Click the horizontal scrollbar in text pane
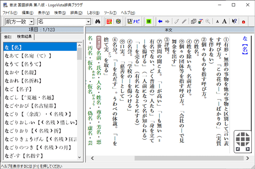 click(170, 158)
